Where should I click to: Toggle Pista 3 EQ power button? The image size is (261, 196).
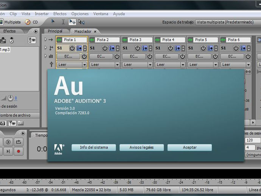coord(150,56)
